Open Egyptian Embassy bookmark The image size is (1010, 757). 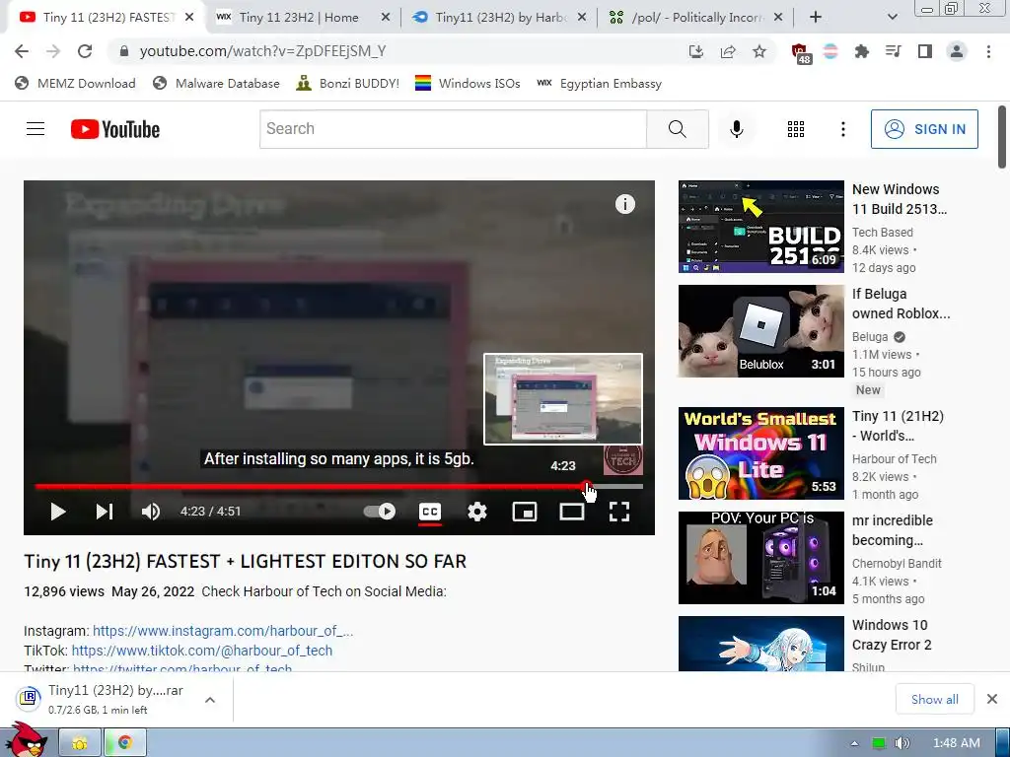(599, 84)
